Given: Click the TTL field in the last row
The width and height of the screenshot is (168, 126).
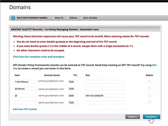Looking at the screenshot, I should click(x=73, y=103).
